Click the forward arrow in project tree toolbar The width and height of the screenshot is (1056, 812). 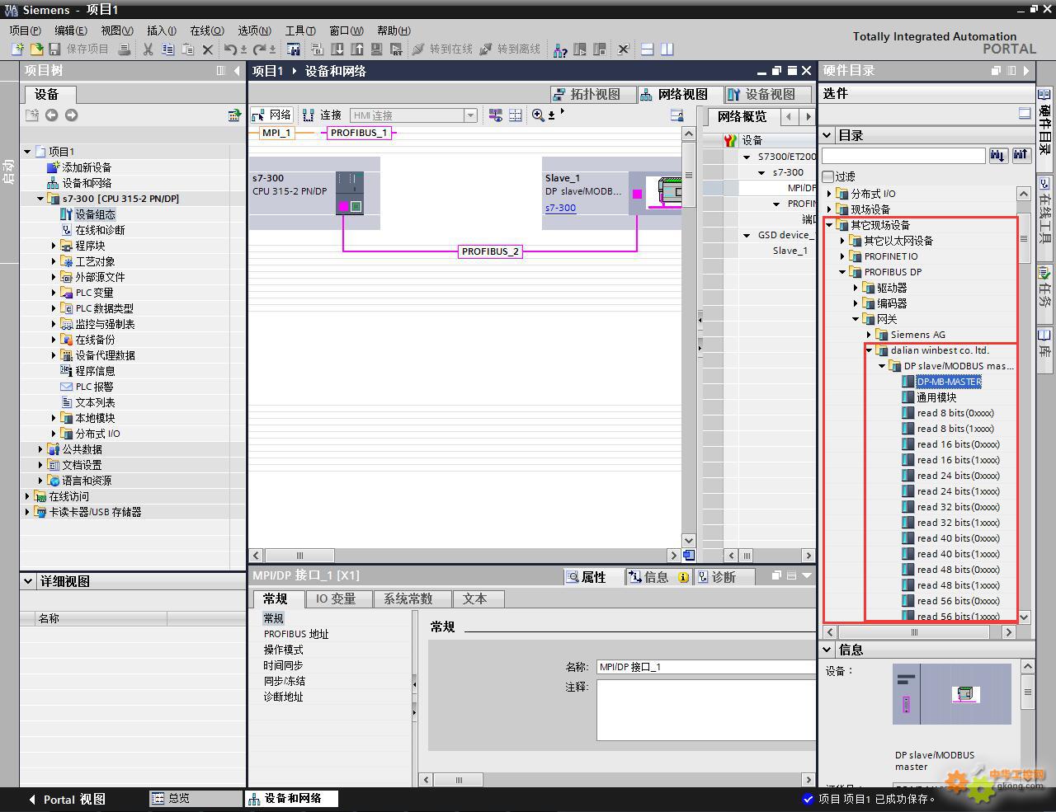(x=71, y=115)
